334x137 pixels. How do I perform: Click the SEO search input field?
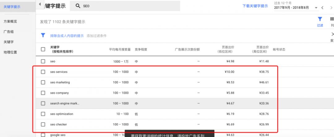(x=130, y=6)
